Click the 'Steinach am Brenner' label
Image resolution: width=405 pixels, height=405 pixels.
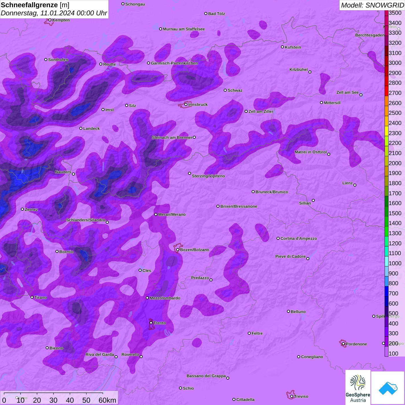[172, 137]
